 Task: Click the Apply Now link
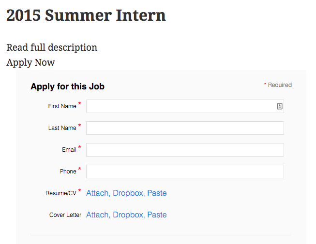click(30, 62)
